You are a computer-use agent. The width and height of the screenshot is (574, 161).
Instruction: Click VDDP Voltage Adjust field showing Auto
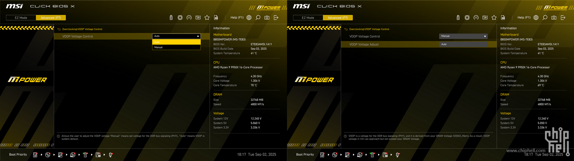click(463, 44)
